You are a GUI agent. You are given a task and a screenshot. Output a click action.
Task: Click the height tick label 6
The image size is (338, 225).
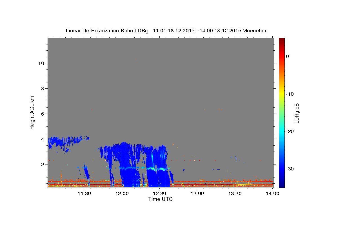(42, 114)
